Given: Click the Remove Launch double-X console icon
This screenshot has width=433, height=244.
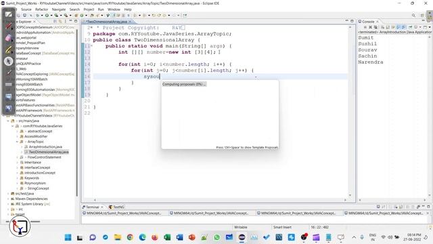Looking at the screenshot, I should point(370,27).
